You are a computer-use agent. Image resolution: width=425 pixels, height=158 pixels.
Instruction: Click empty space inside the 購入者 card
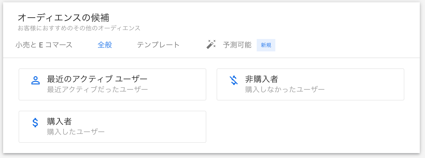coord(155,127)
